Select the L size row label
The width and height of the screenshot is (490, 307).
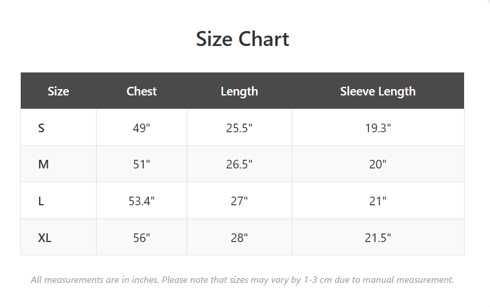41,201
